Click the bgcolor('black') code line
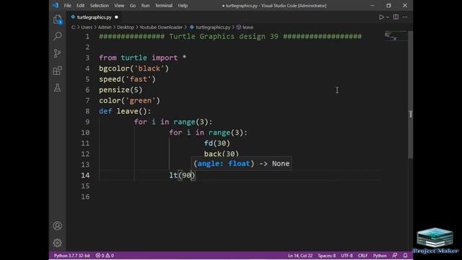462x260 pixels. [134, 69]
